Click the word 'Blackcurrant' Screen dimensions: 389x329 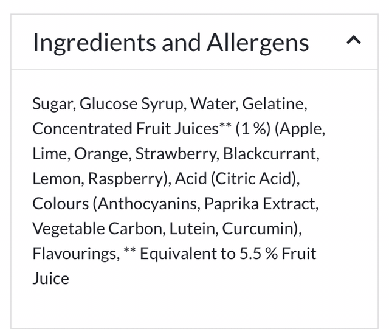pyautogui.click(x=267, y=154)
